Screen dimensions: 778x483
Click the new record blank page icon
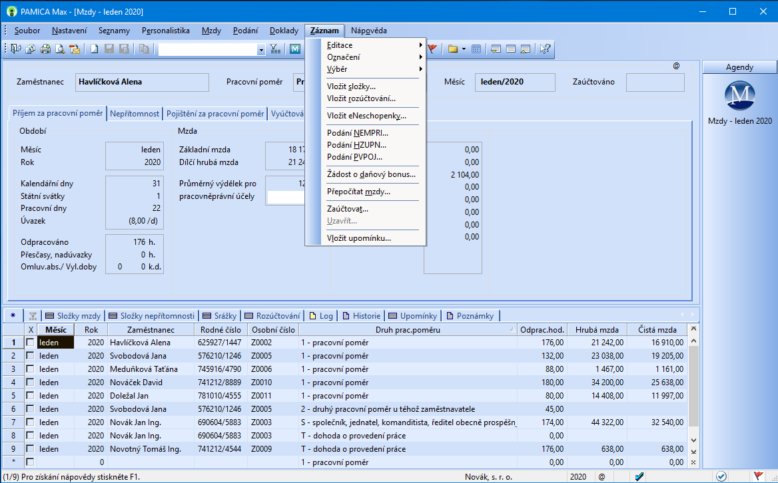95,49
